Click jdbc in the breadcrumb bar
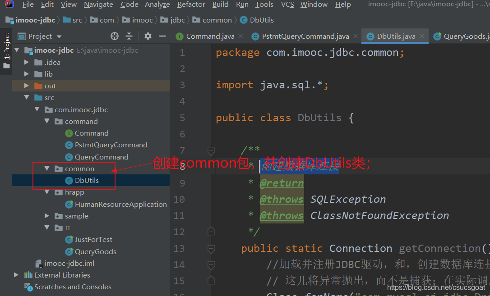The image size is (490, 296). coord(177,20)
